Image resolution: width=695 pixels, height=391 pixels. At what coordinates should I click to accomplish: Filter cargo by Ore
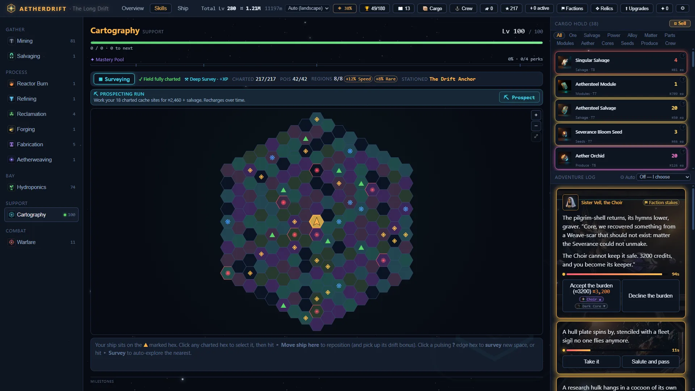pos(573,35)
